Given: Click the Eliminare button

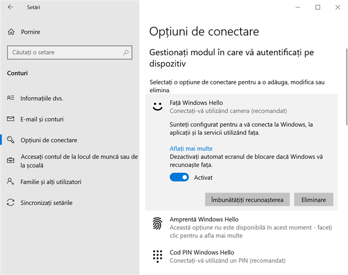Looking at the screenshot, I should (x=314, y=199).
